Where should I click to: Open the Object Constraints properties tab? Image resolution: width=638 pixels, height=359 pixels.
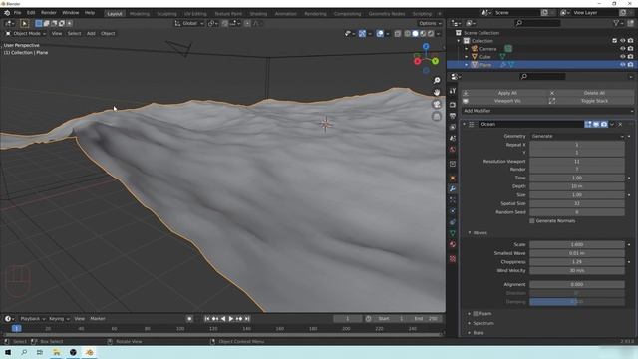[453, 222]
